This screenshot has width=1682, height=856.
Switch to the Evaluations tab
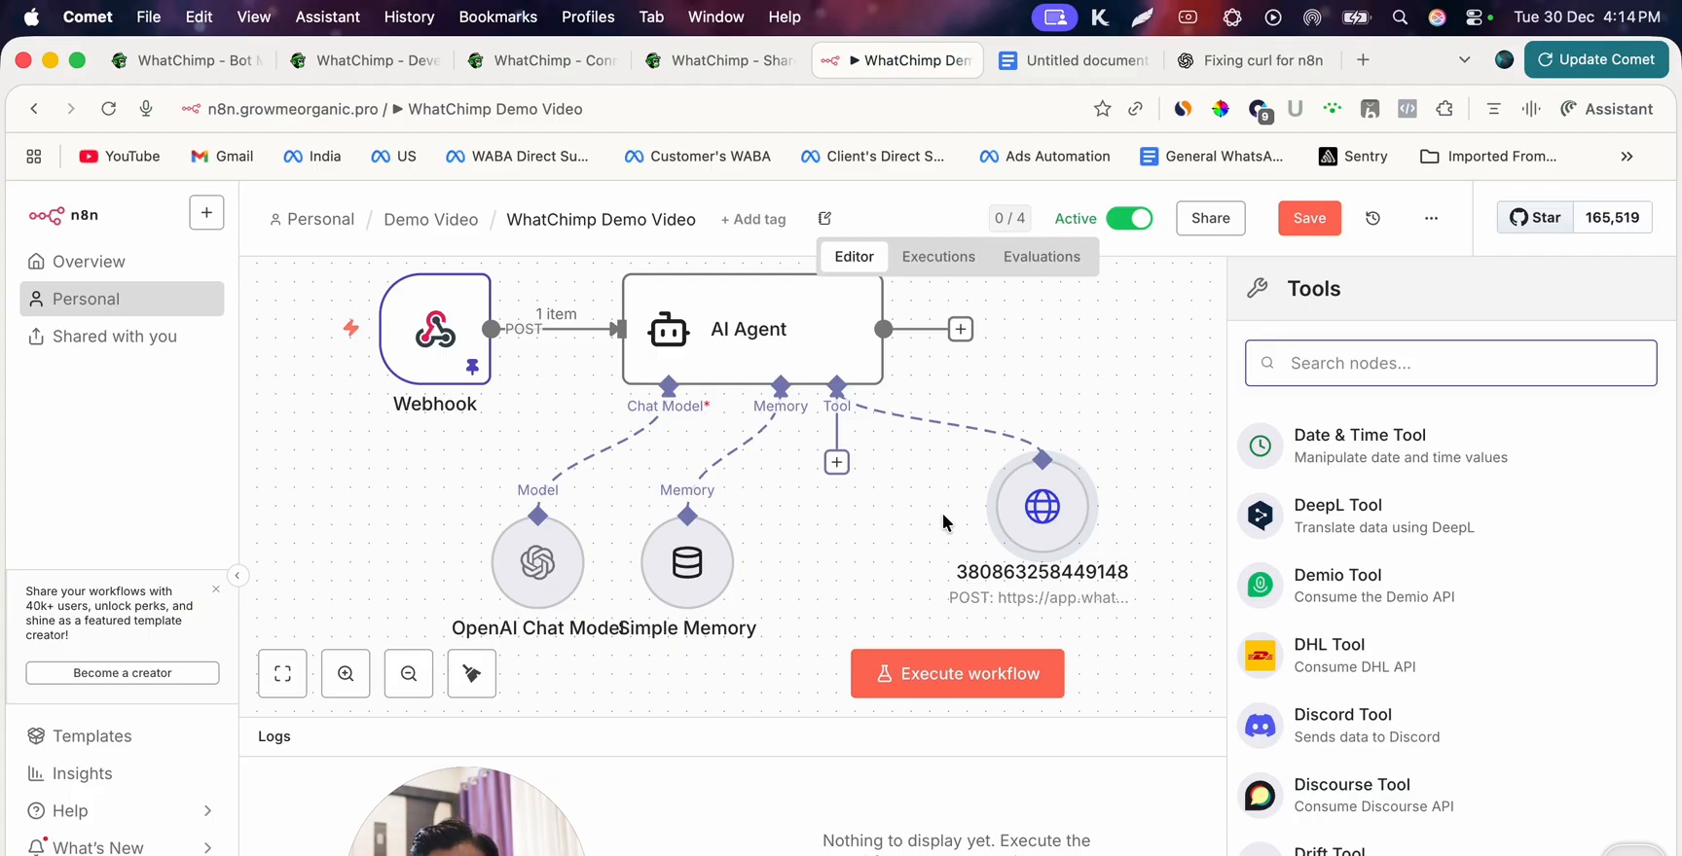click(1042, 257)
